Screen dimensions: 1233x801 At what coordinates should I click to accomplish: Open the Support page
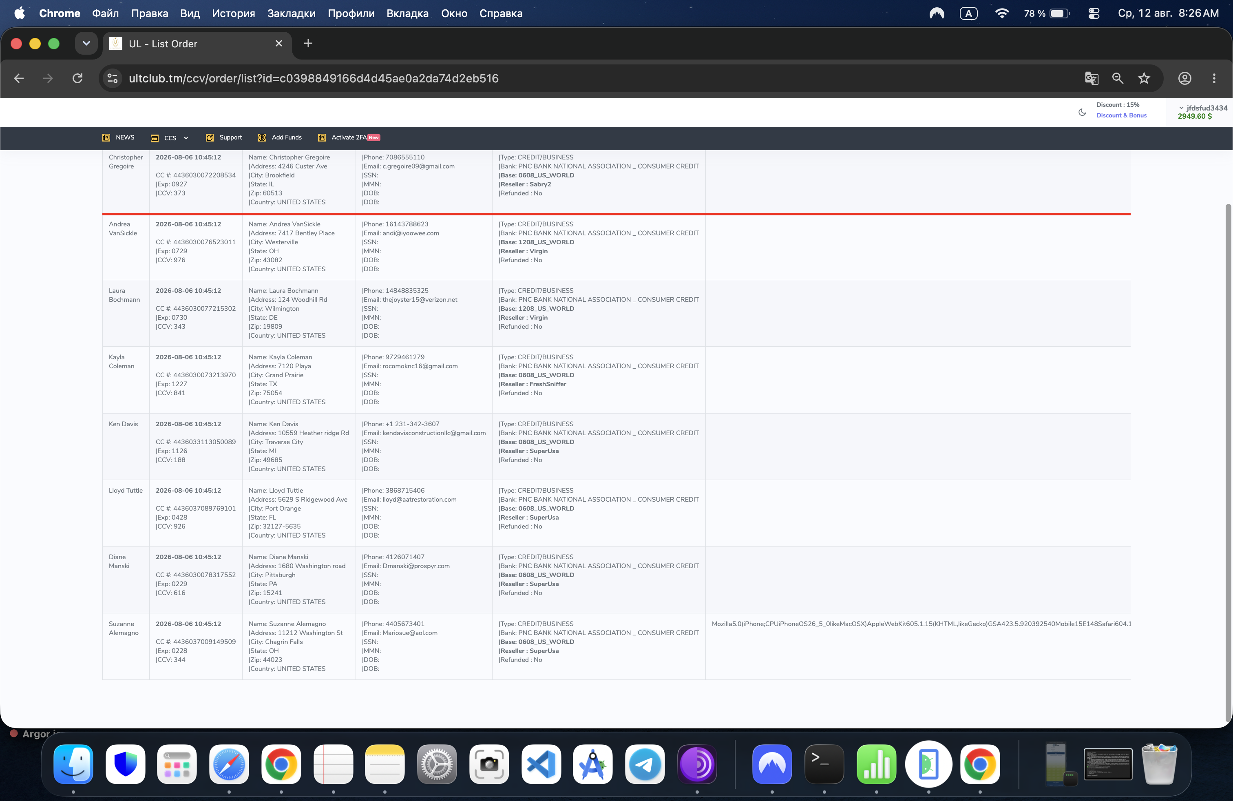[224, 137]
